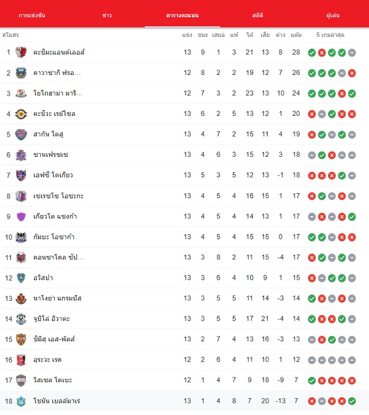Click the แต้ม column header

(296, 35)
